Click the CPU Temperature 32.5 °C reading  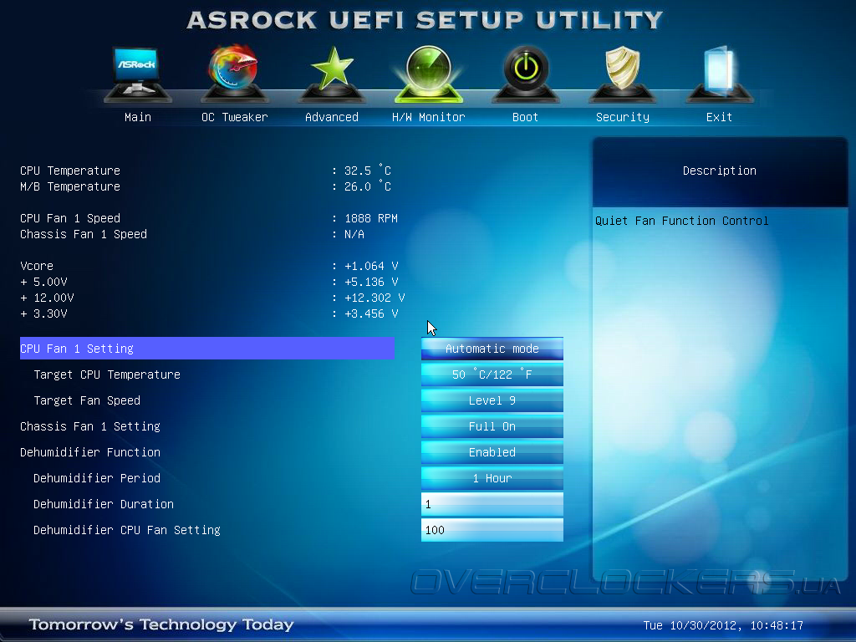point(368,171)
